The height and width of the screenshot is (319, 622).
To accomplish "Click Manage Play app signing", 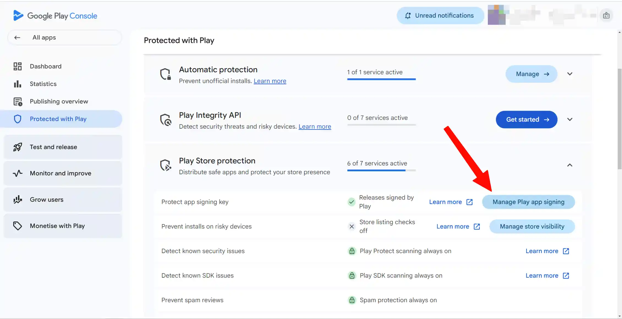I will (x=528, y=202).
